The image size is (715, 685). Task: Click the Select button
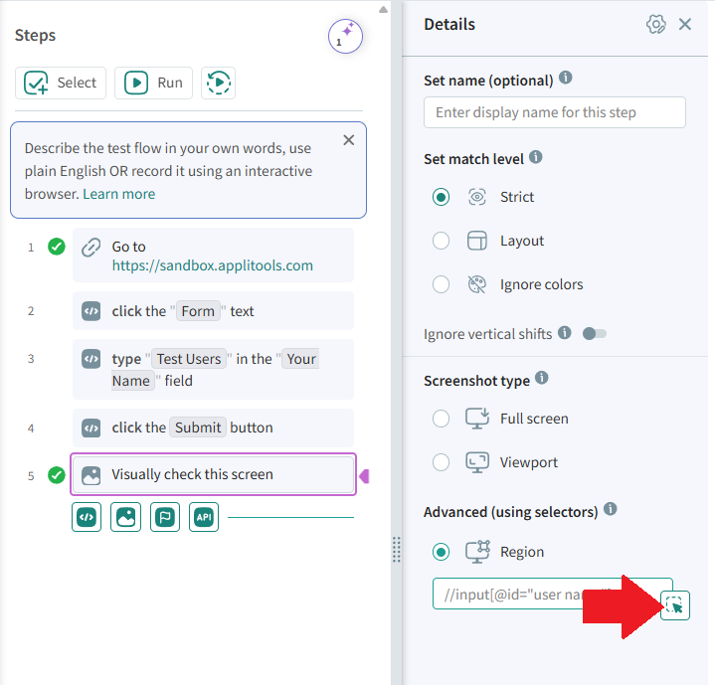coord(61,84)
